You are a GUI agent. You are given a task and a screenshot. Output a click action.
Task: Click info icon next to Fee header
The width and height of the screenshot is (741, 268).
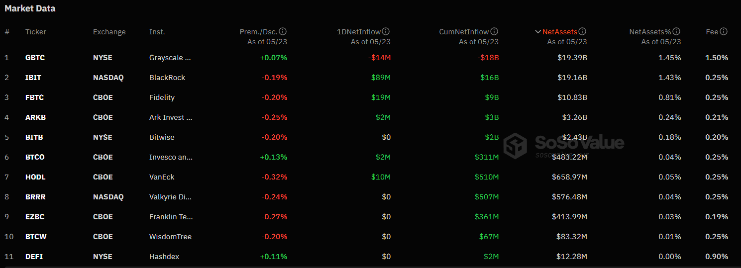point(724,32)
